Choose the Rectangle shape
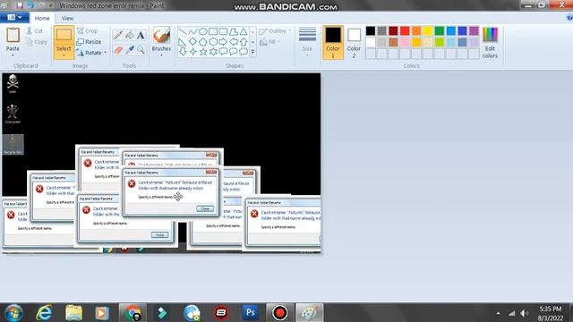This screenshot has width=573, height=322. (x=213, y=32)
